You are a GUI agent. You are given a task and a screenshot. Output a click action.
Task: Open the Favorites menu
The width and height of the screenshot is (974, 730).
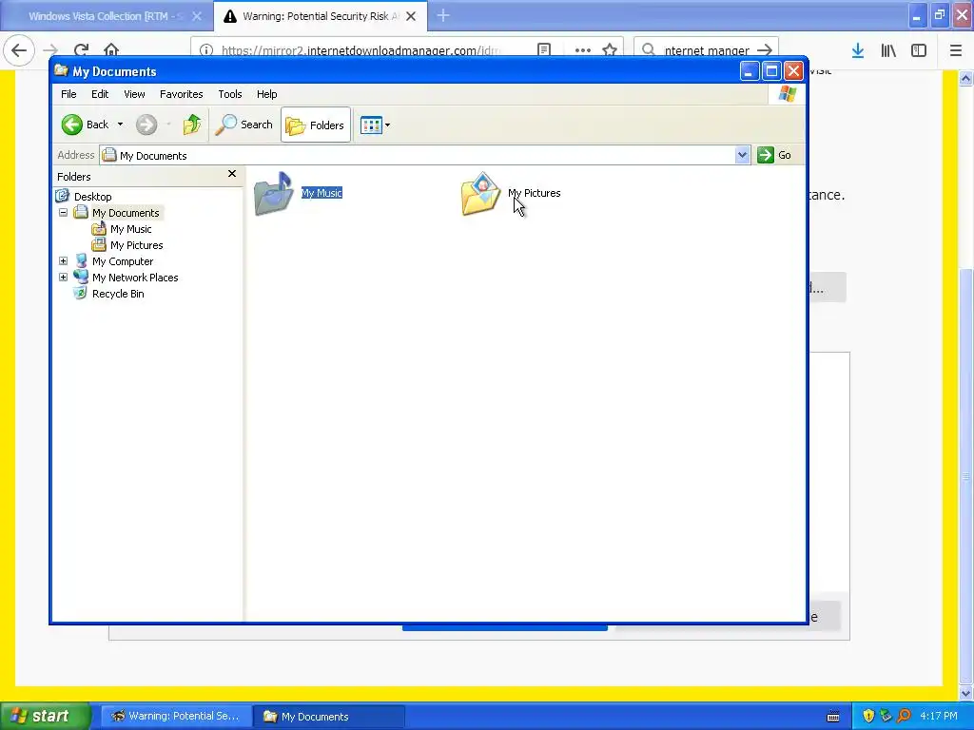(182, 94)
